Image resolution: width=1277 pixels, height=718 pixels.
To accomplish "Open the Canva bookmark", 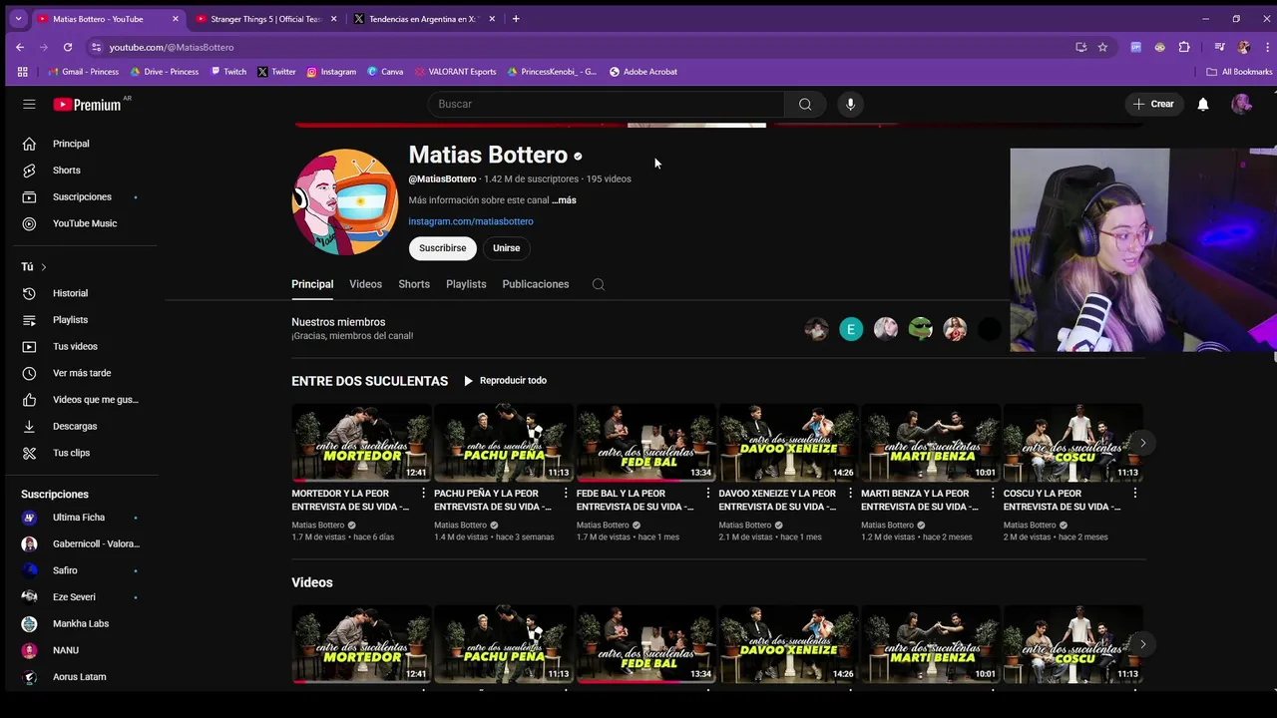I will click(385, 72).
